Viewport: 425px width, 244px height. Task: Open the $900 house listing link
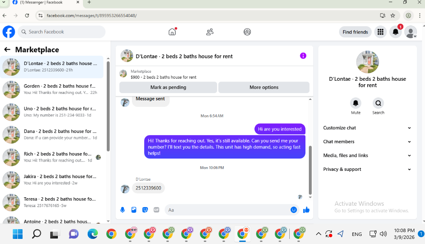click(x=163, y=77)
